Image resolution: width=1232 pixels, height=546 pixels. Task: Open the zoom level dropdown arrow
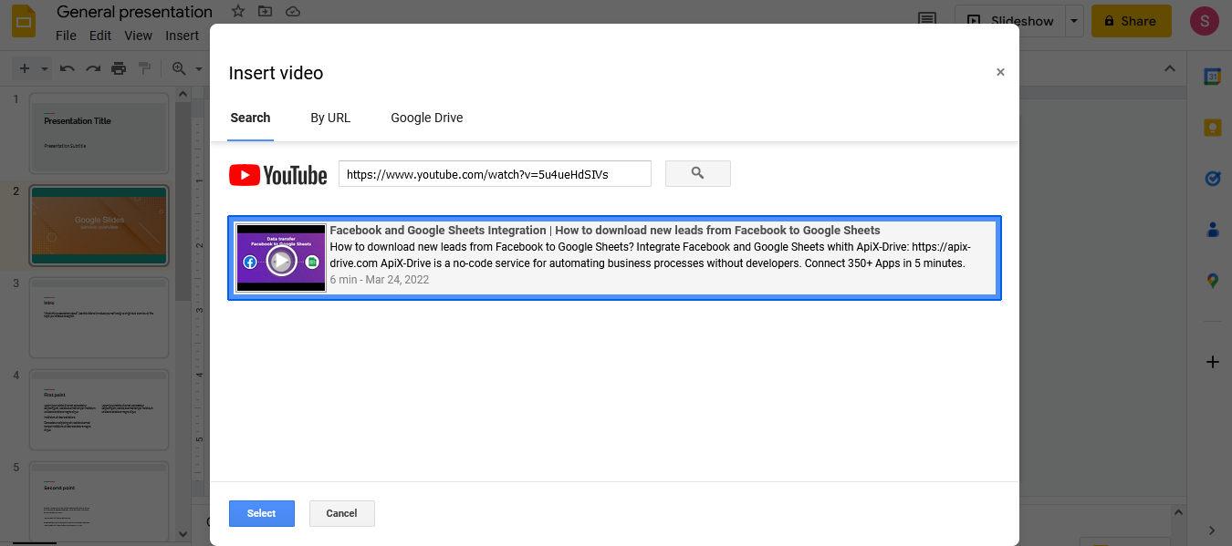tap(198, 67)
